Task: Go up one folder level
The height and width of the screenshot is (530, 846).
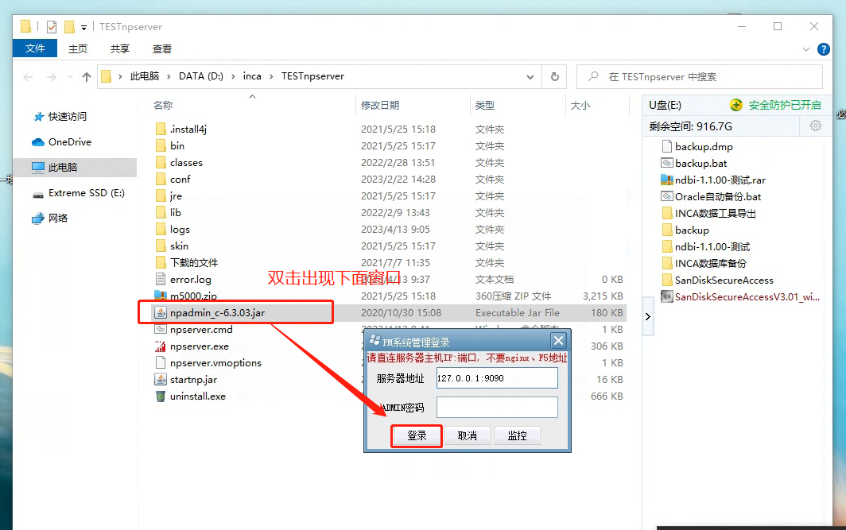Action: point(87,77)
